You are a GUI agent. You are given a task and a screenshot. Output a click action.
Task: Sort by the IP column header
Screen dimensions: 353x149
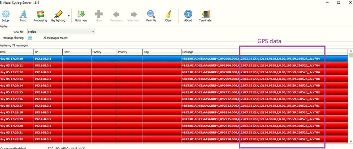[x=48, y=52]
